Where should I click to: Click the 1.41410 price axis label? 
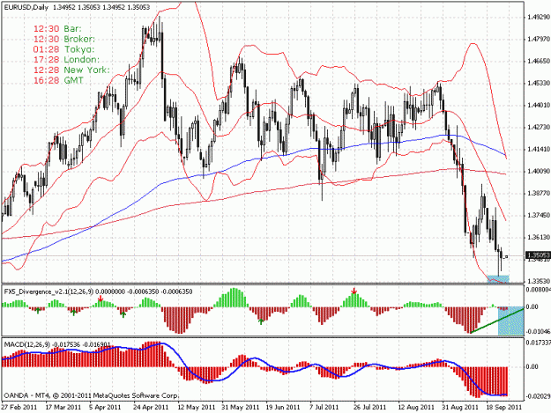pyautogui.click(x=539, y=149)
